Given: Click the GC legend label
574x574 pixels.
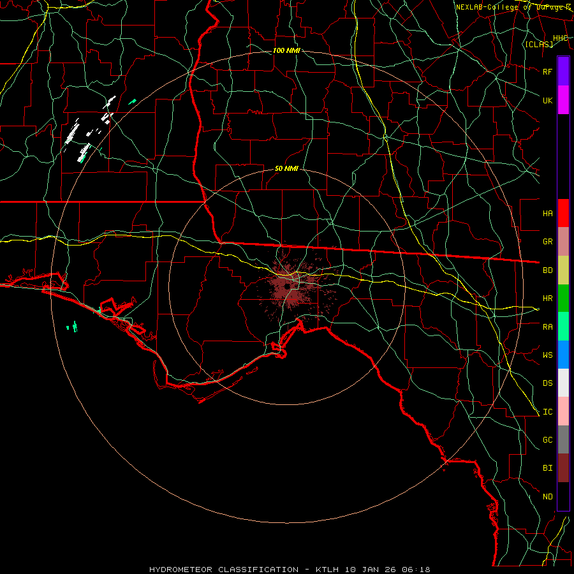Looking at the screenshot, I should point(548,440).
